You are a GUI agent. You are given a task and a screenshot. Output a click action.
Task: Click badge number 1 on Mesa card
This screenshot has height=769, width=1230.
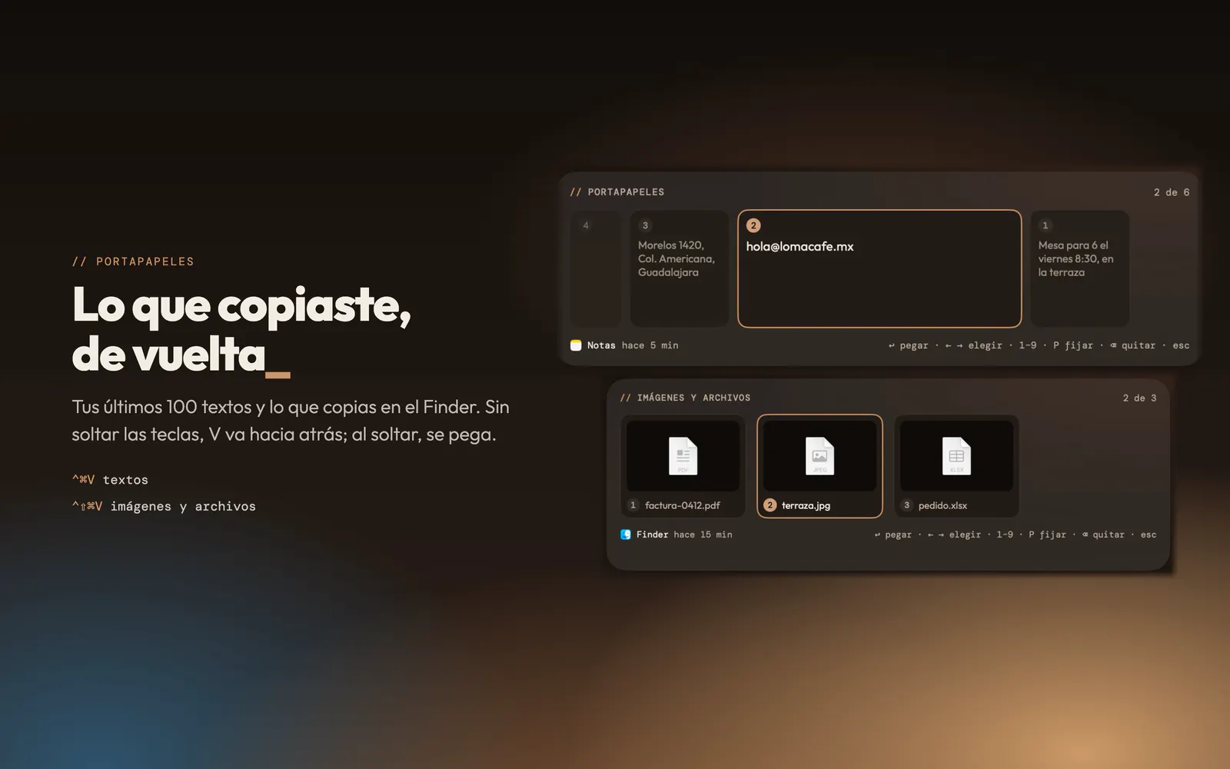tap(1045, 225)
